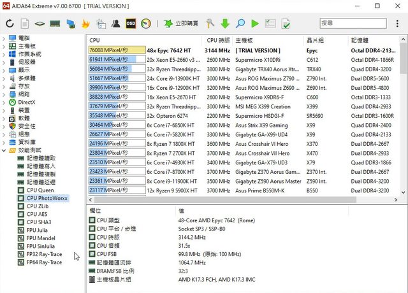This screenshot has width=408, height=293.
Task: Select FP64 Ray-Trace benchmark in tree
Action: click(44, 262)
